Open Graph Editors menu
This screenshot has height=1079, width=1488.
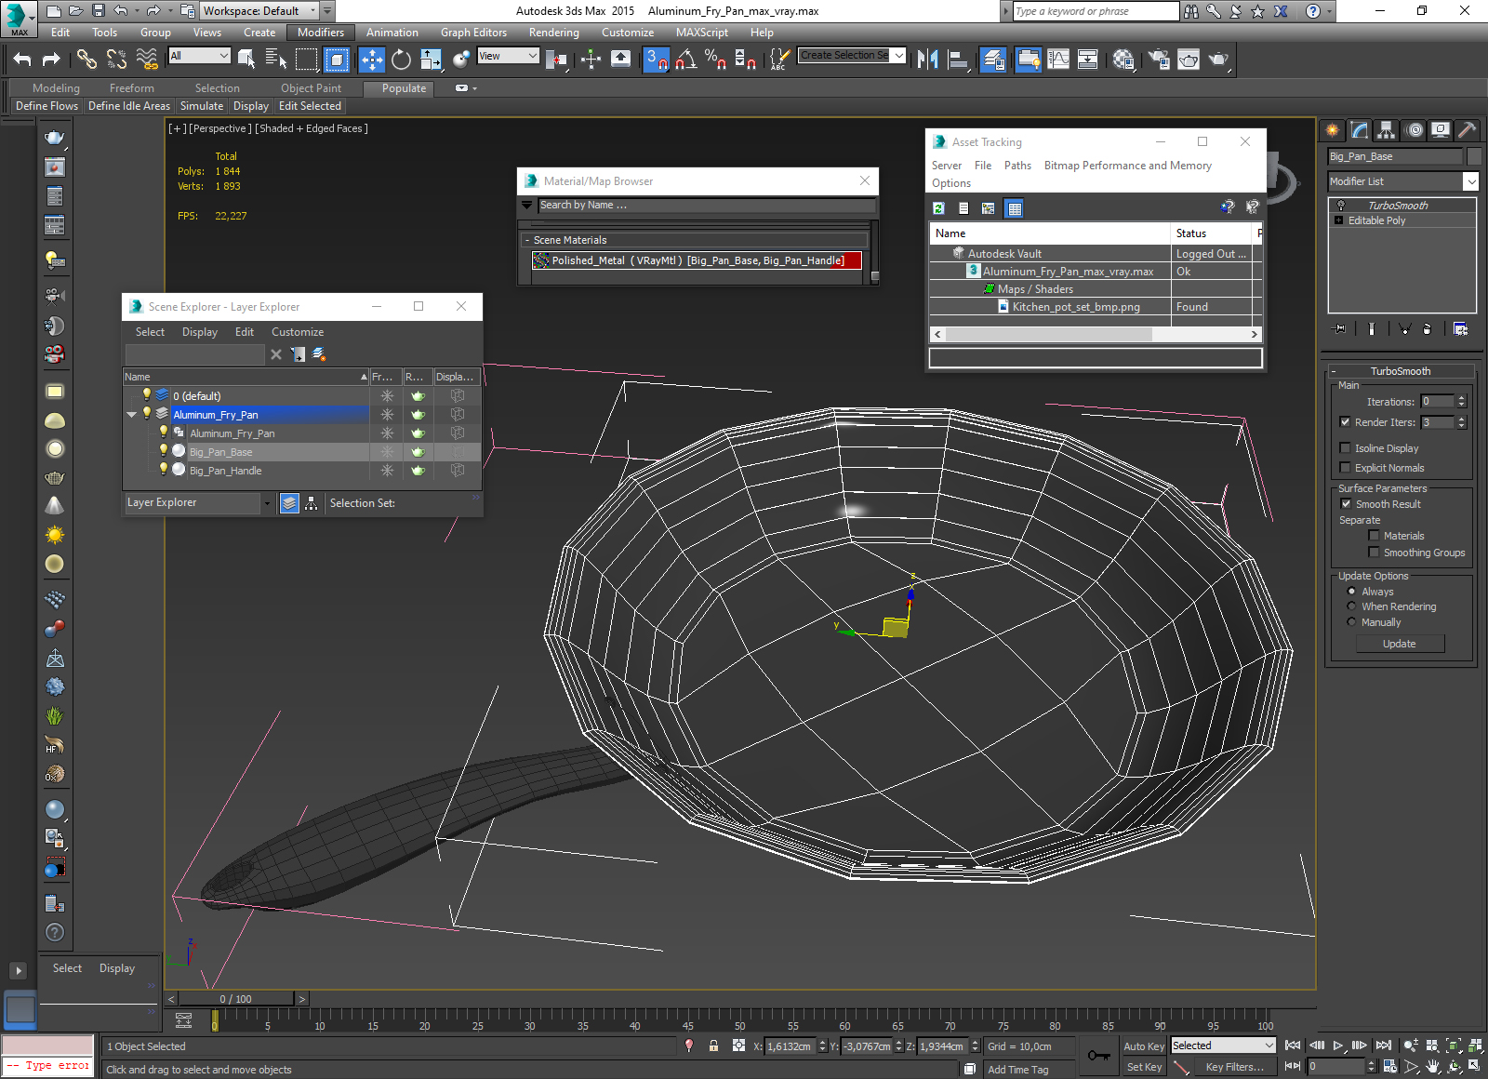[473, 33]
